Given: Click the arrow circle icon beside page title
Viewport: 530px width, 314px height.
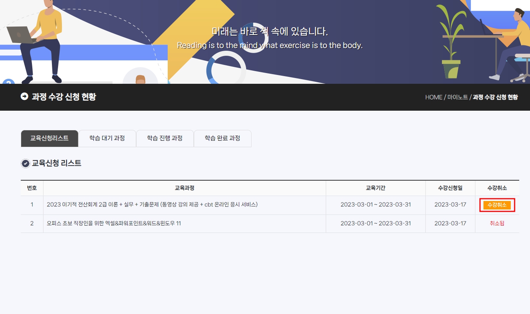Looking at the screenshot, I should click(x=25, y=96).
